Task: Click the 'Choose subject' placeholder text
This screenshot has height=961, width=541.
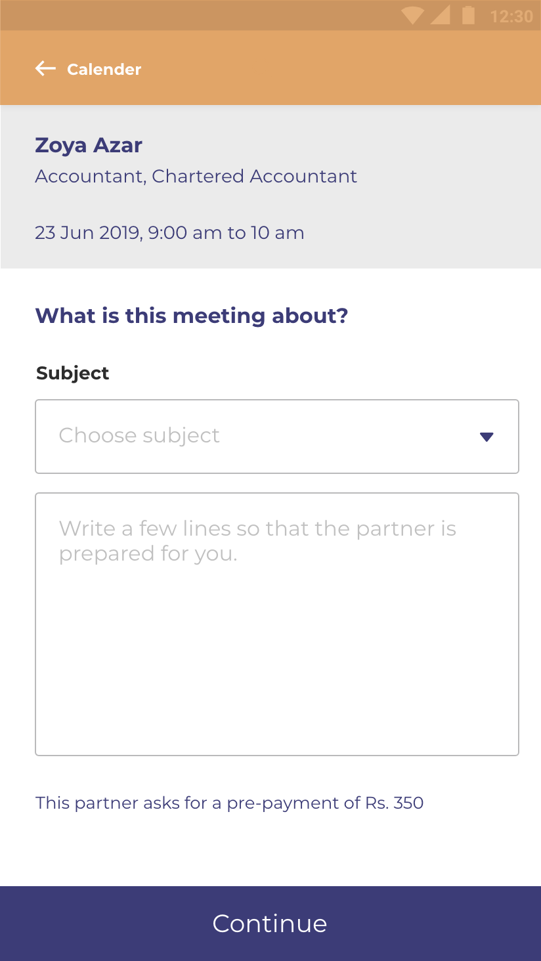Action: click(x=139, y=436)
